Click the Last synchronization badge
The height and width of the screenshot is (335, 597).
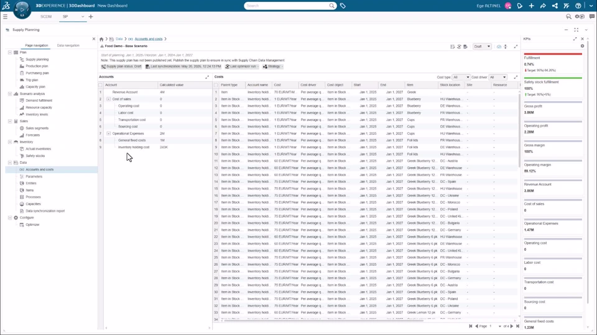(183, 66)
